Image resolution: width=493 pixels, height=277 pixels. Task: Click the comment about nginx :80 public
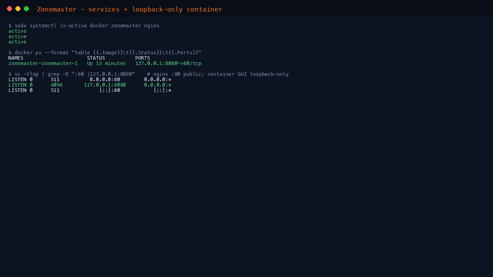coord(218,74)
